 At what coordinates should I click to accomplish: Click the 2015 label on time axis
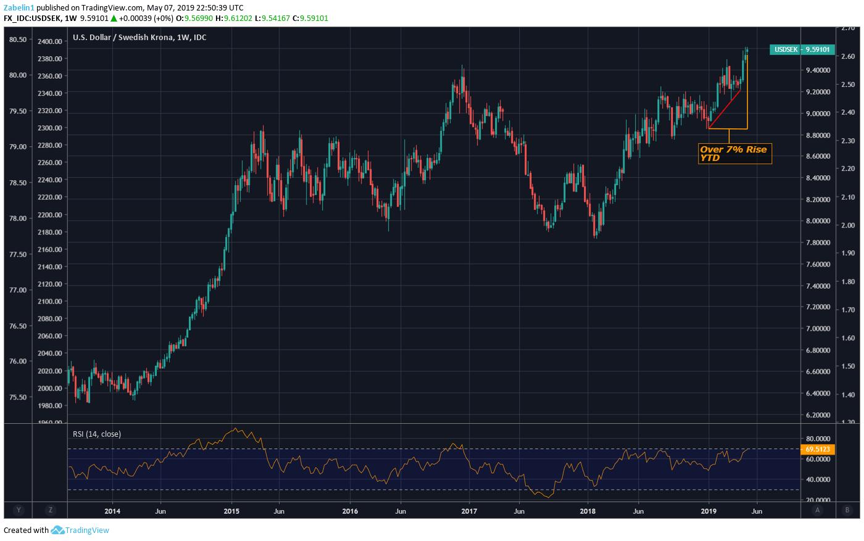(x=231, y=511)
